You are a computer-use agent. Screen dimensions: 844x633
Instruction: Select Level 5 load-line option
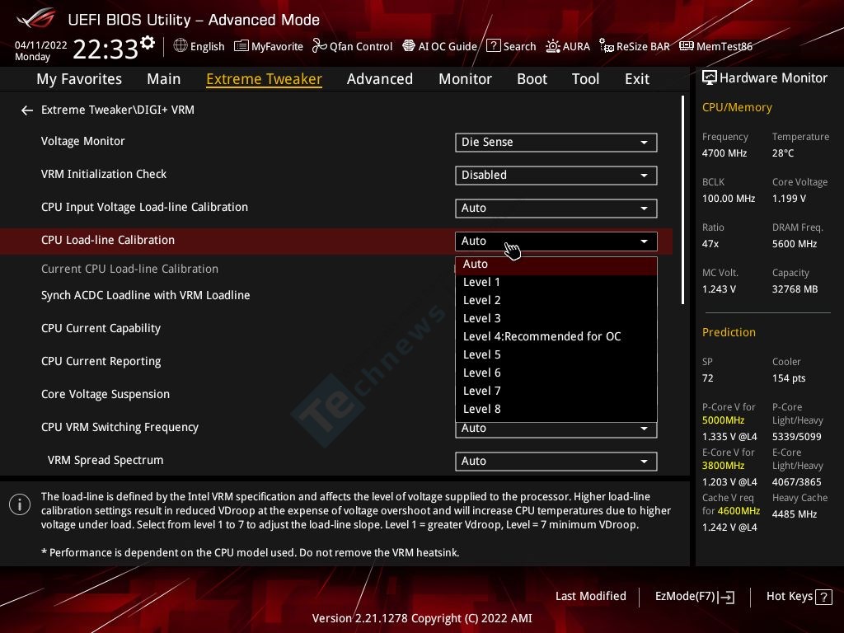pyautogui.click(x=556, y=354)
